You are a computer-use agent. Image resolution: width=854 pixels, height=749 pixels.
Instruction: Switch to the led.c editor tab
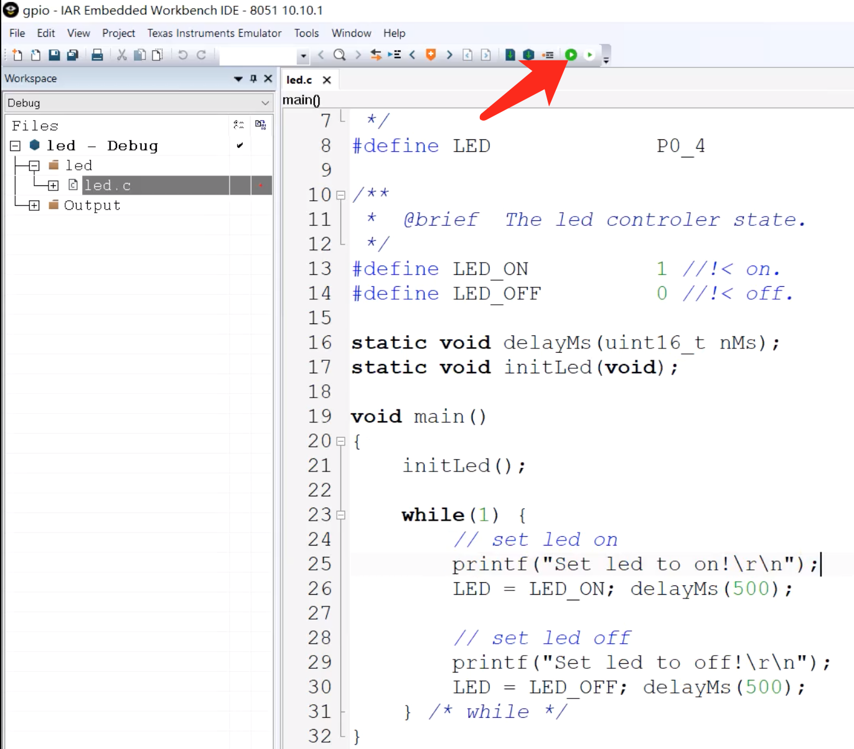tap(299, 80)
